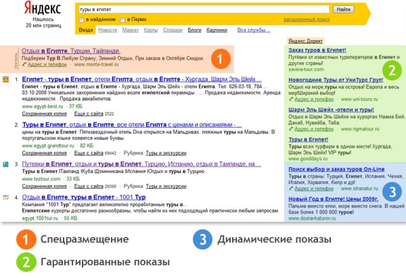
Task: Click the www.gooddays.ru URL text
Action: (308, 159)
